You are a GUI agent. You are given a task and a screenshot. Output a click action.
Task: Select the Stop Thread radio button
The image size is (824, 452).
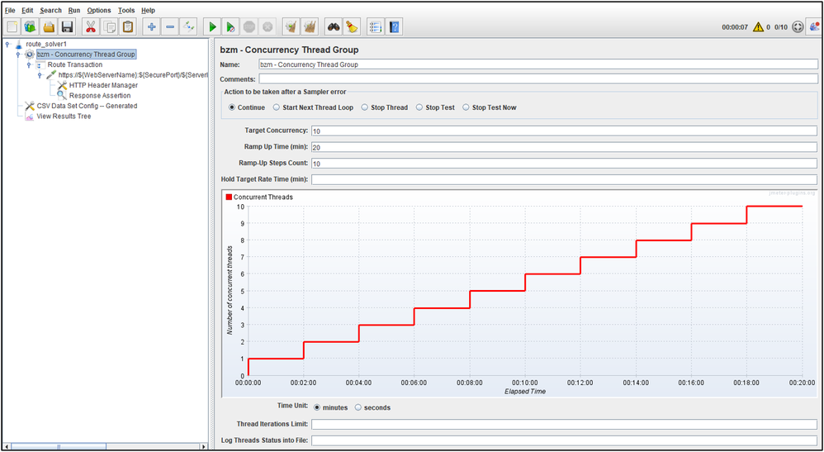pos(365,107)
